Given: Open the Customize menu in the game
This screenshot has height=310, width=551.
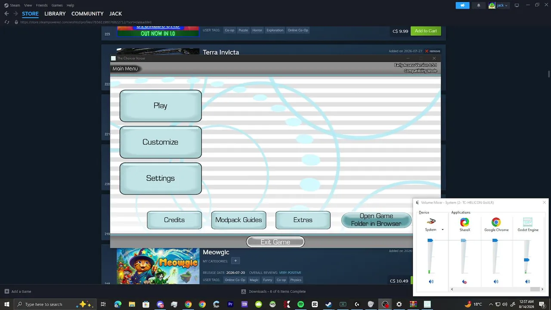Looking at the screenshot, I should coord(161,142).
